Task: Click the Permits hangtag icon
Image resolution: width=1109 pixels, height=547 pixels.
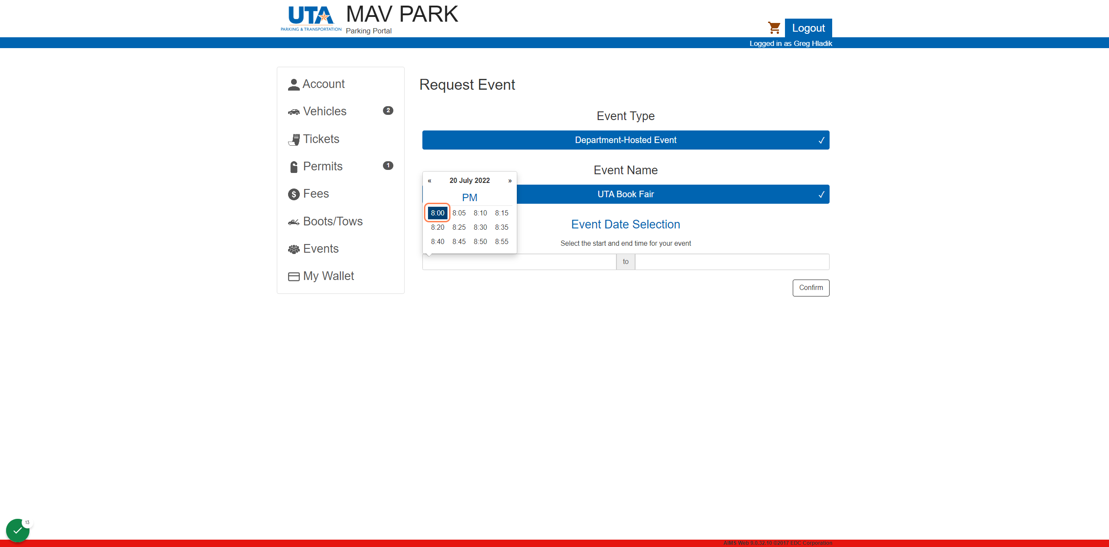Action: [294, 167]
